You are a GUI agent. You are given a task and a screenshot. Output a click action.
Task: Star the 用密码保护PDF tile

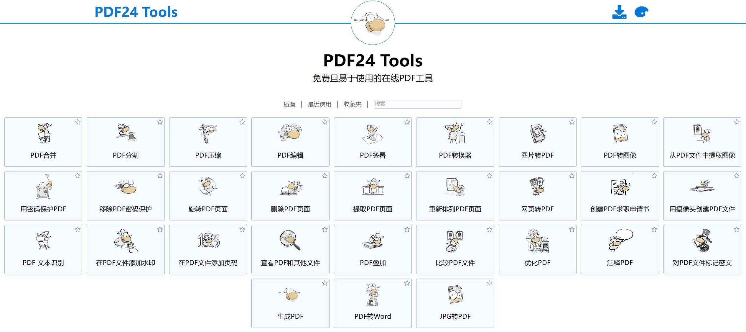[78, 176]
